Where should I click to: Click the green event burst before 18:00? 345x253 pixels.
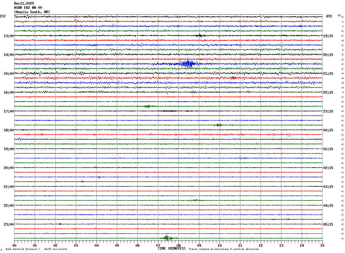click(219, 125)
